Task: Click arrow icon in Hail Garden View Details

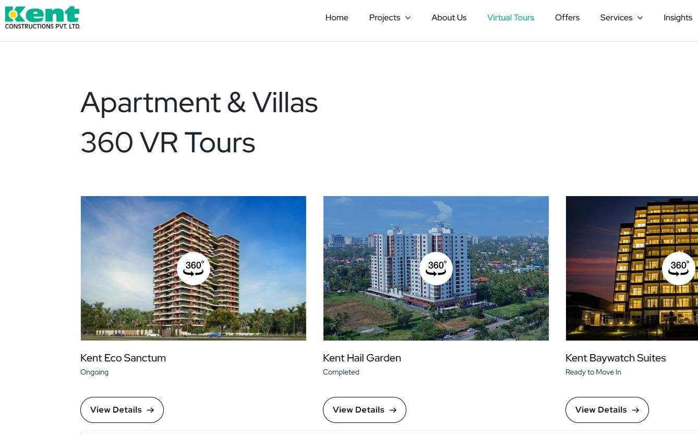Action: (393, 410)
